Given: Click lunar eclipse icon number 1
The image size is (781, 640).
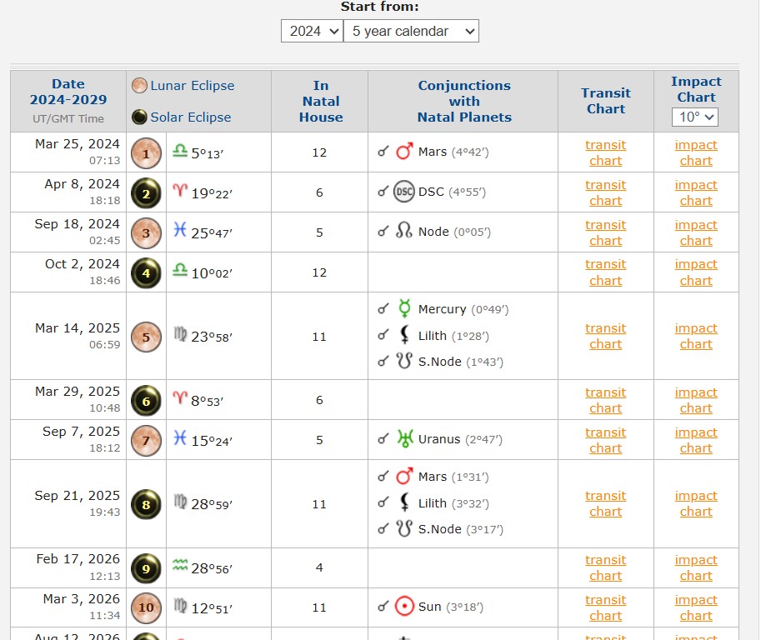Looking at the screenshot, I should click(x=146, y=153).
